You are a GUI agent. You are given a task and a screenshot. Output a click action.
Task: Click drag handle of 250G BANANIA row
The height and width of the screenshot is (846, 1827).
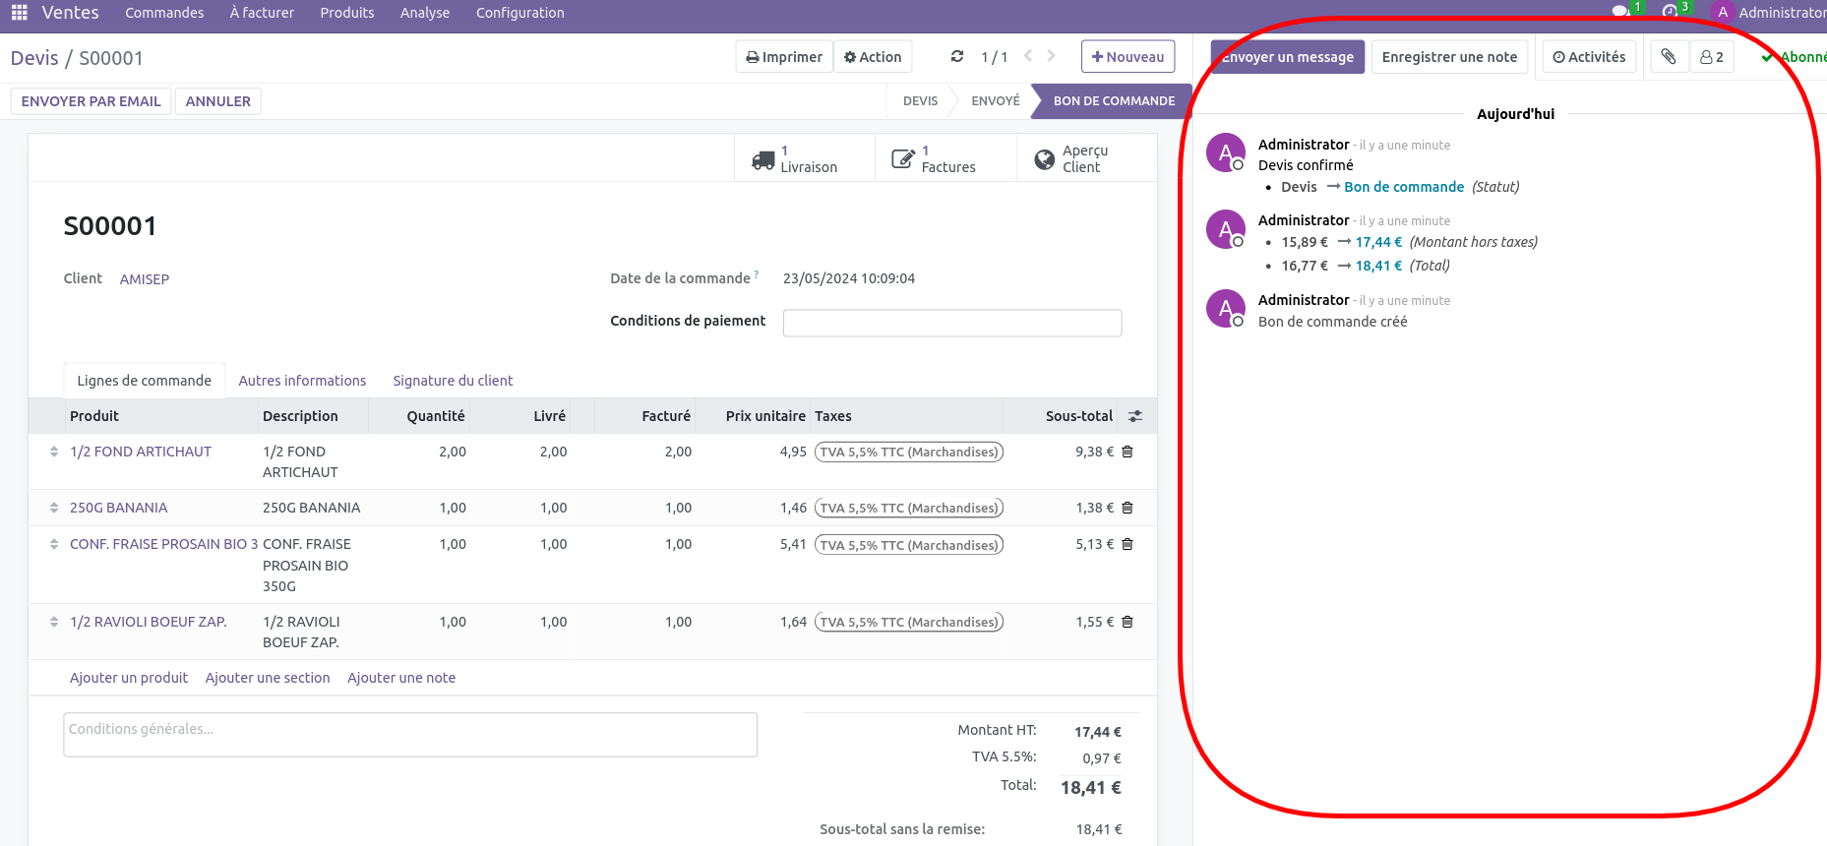pos(54,508)
